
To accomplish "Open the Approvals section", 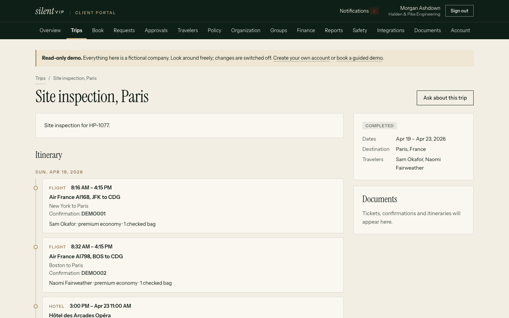I will click(156, 30).
